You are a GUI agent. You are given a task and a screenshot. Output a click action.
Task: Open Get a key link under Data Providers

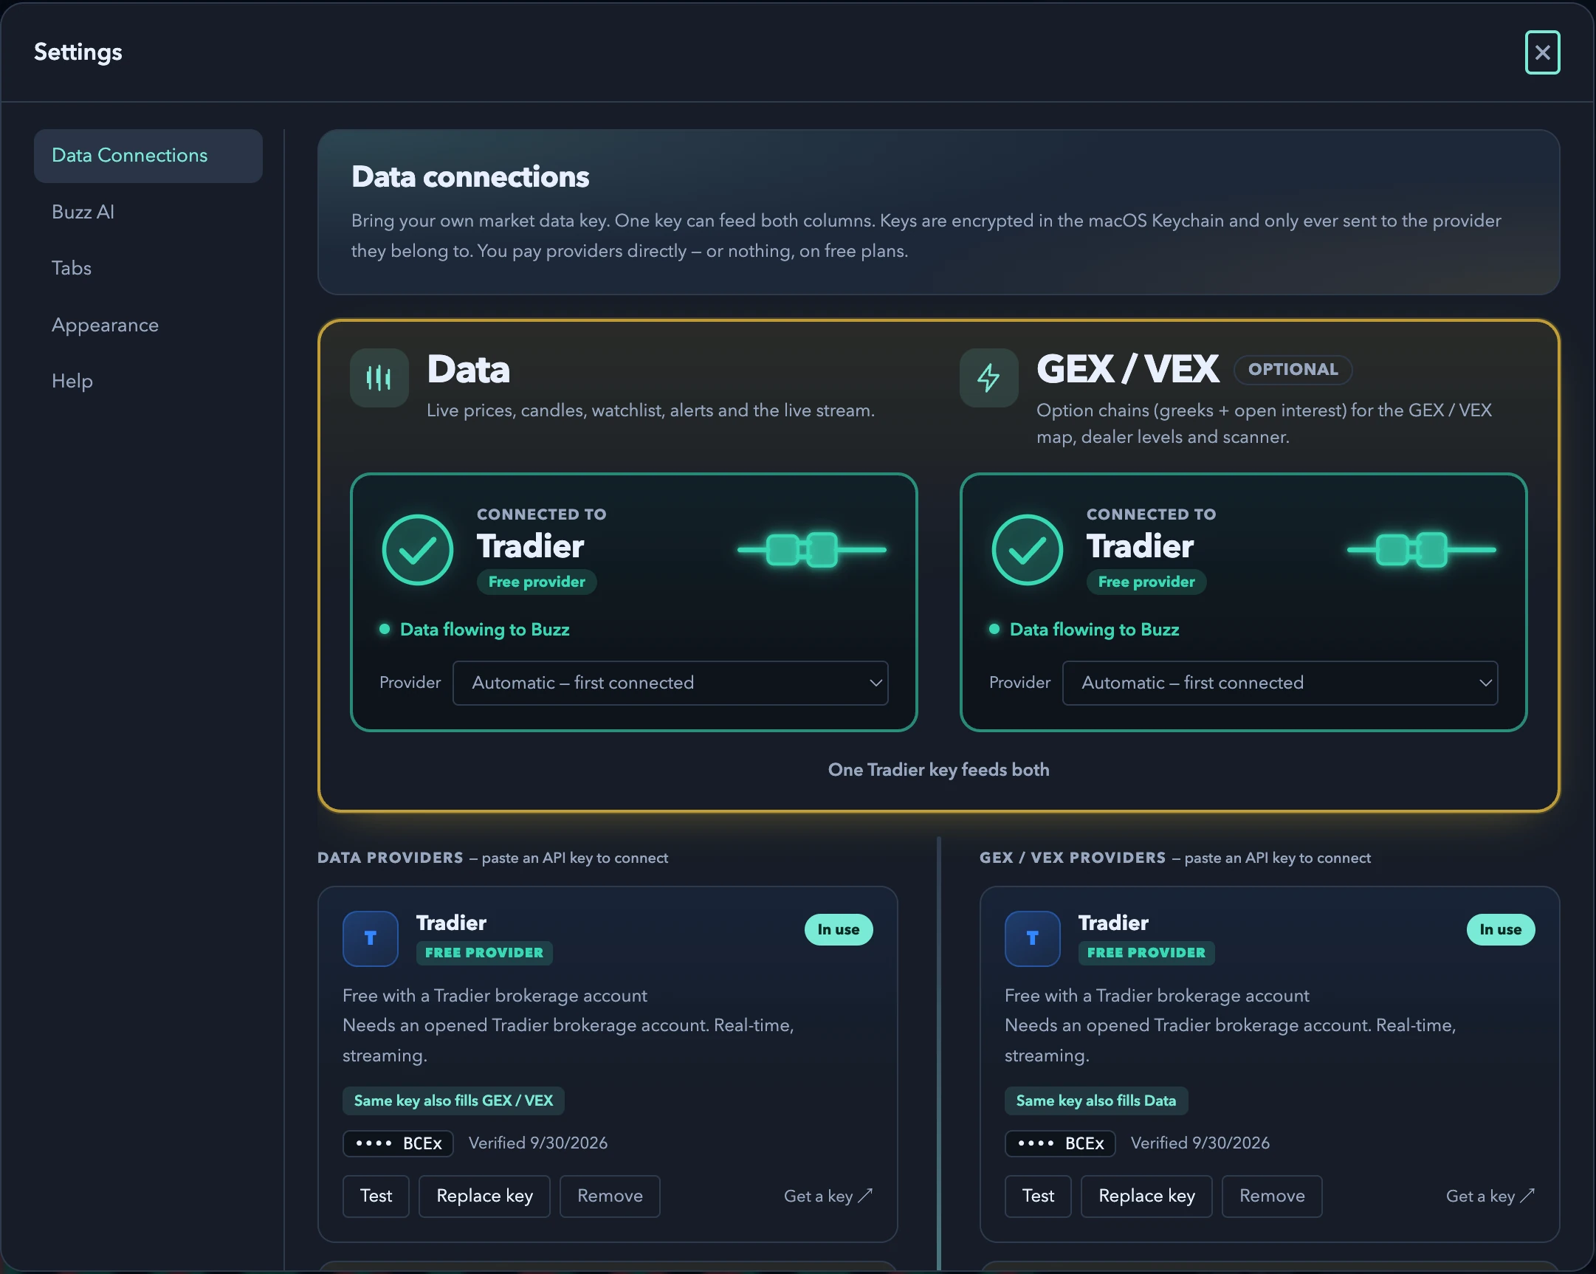click(x=828, y=1196)
